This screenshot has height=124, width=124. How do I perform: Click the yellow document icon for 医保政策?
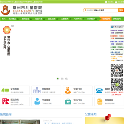tap(100, 102)
